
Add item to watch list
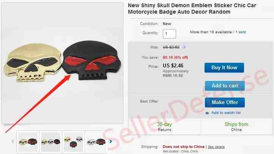coord(226,113)
